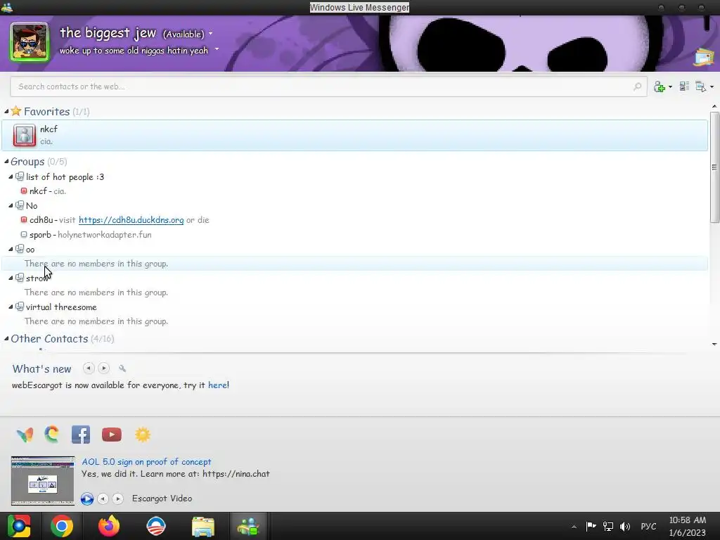Viewport: 720px width, 540px height.
Task: Open the add contact dropdown arrow
Action: [670, 86]
